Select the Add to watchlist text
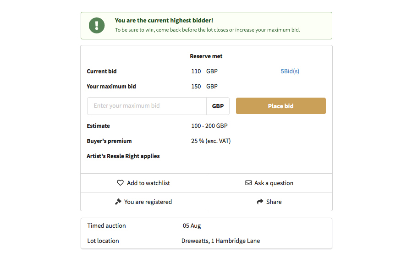Image resolution: width=412 pixels, height=258 pixels. [148, 183]
